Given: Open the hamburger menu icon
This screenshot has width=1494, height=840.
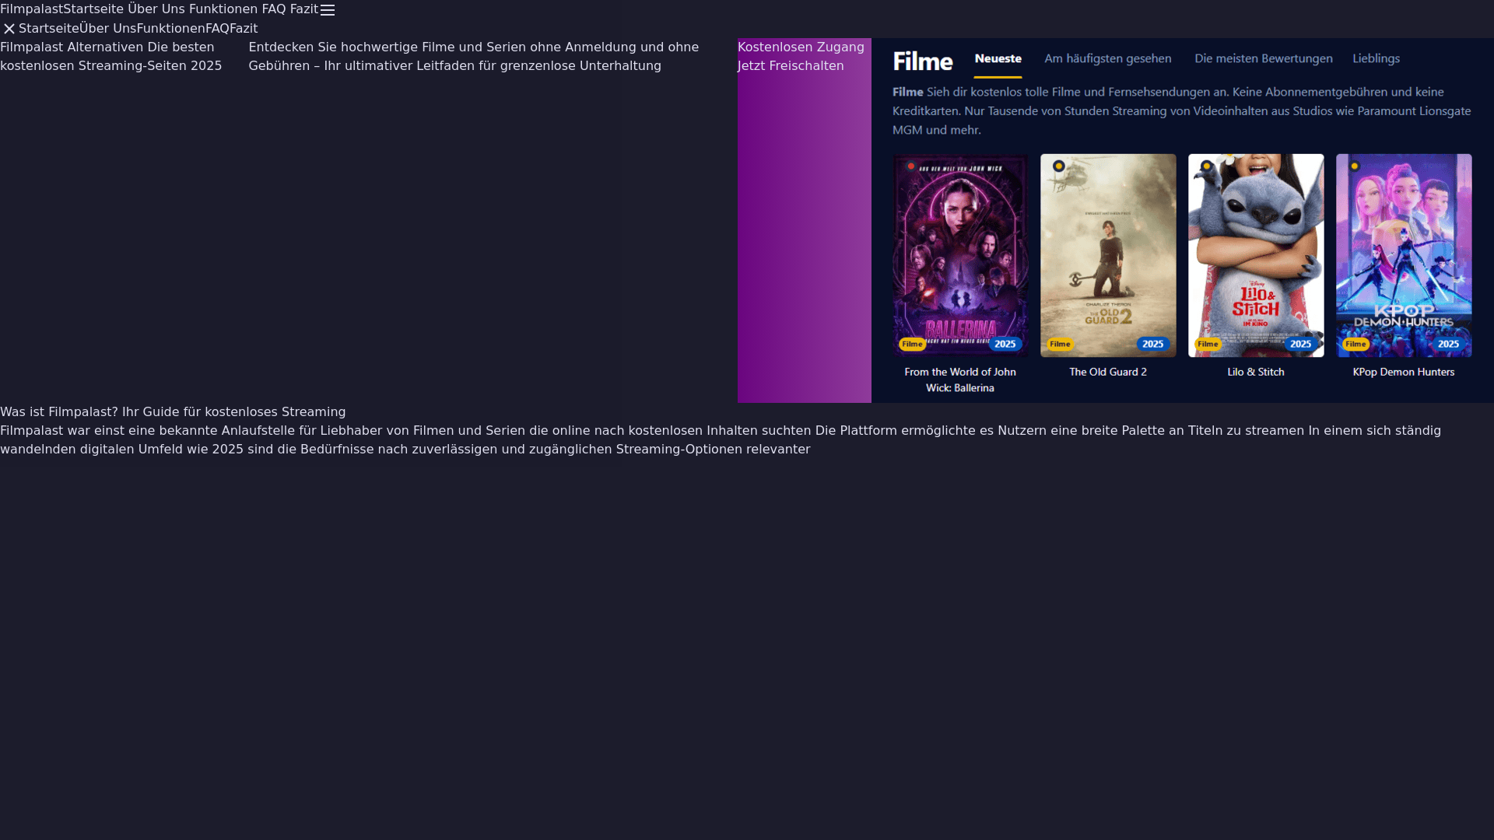Looking at the screenshot, I should coord(328,10).
